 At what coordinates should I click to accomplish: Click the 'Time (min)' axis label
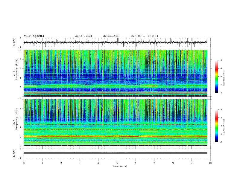[120, 166]
